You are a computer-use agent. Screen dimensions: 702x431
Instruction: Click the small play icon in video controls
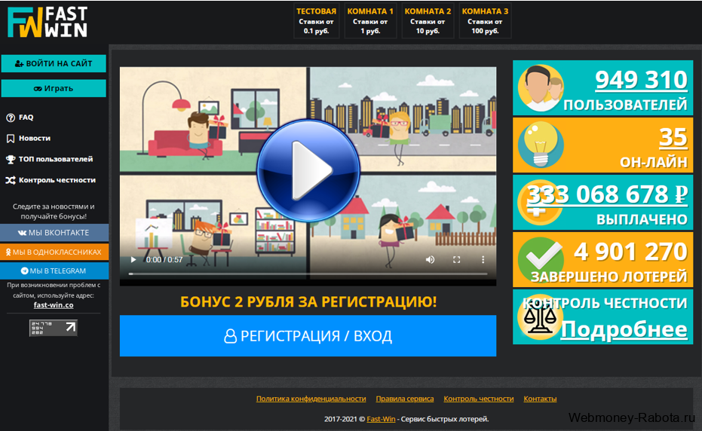click(x=133, y=260)
